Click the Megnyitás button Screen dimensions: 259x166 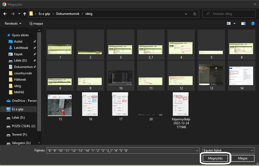(215, 158)
